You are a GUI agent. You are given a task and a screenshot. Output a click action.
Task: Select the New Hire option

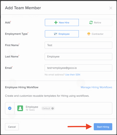point(62,23)
